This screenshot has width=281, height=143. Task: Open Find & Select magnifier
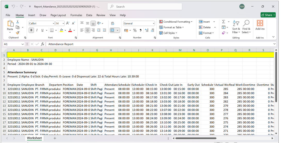[246, 27]
